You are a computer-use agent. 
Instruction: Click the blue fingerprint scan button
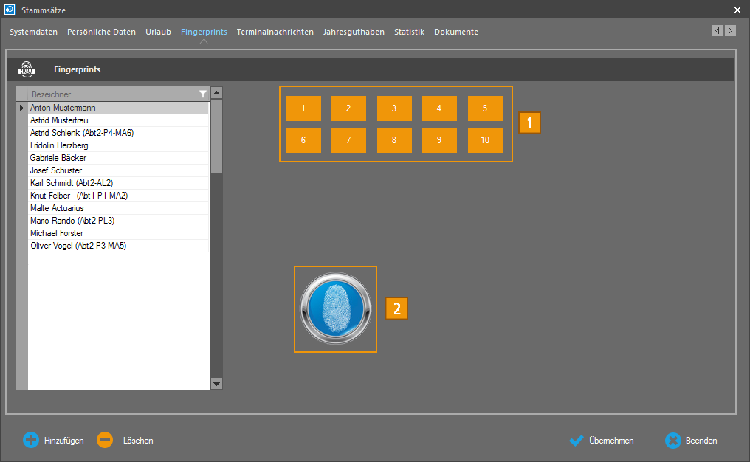(x=335, y=308)
